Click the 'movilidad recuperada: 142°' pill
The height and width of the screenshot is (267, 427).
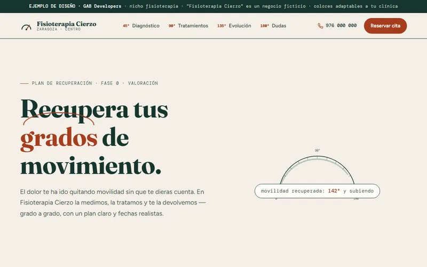tap(317, 191)
